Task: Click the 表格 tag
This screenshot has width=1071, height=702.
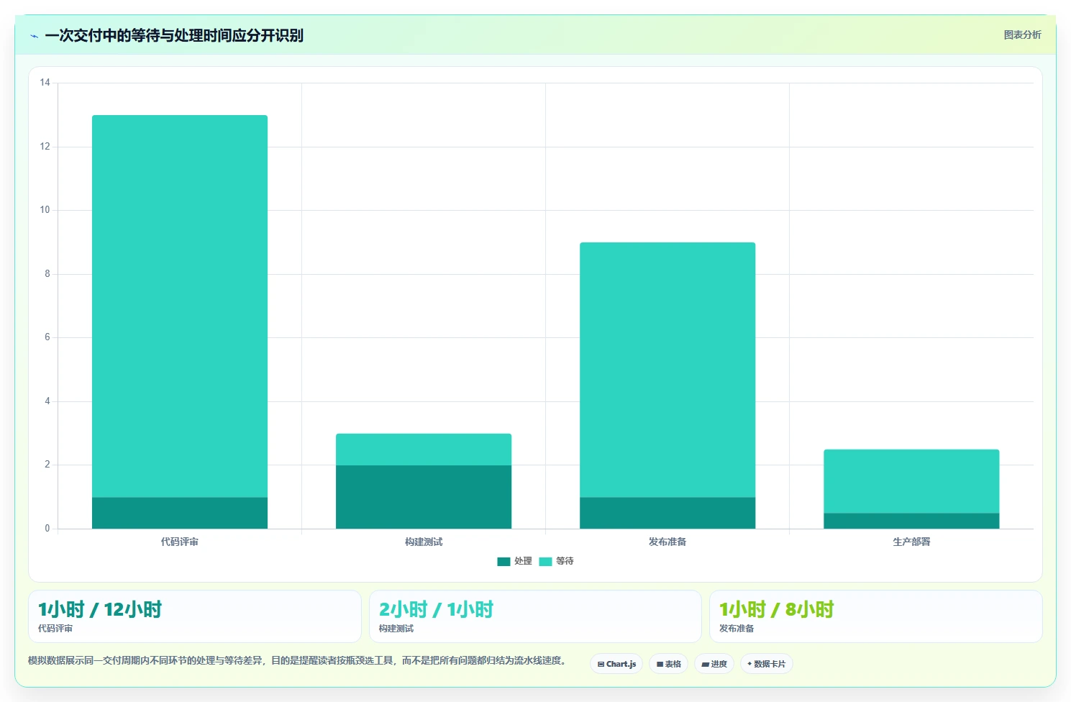Action: [669, 664]
